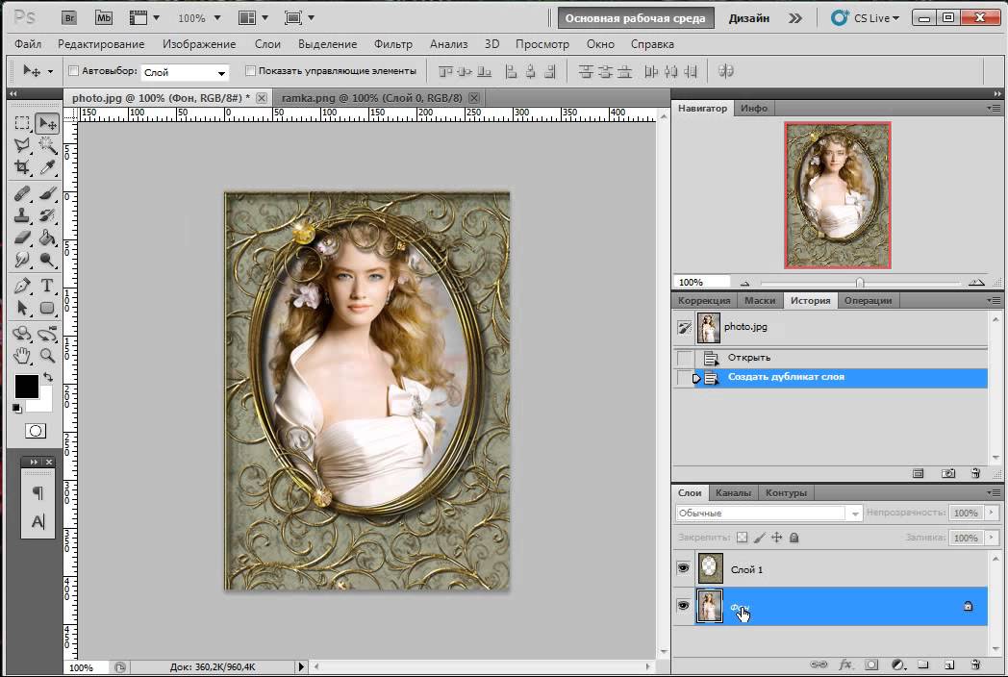Expand the CS Live dropdown
The width and height of the screenshot is (1008, 677).
pyautogui.click(x=866, y=18)
